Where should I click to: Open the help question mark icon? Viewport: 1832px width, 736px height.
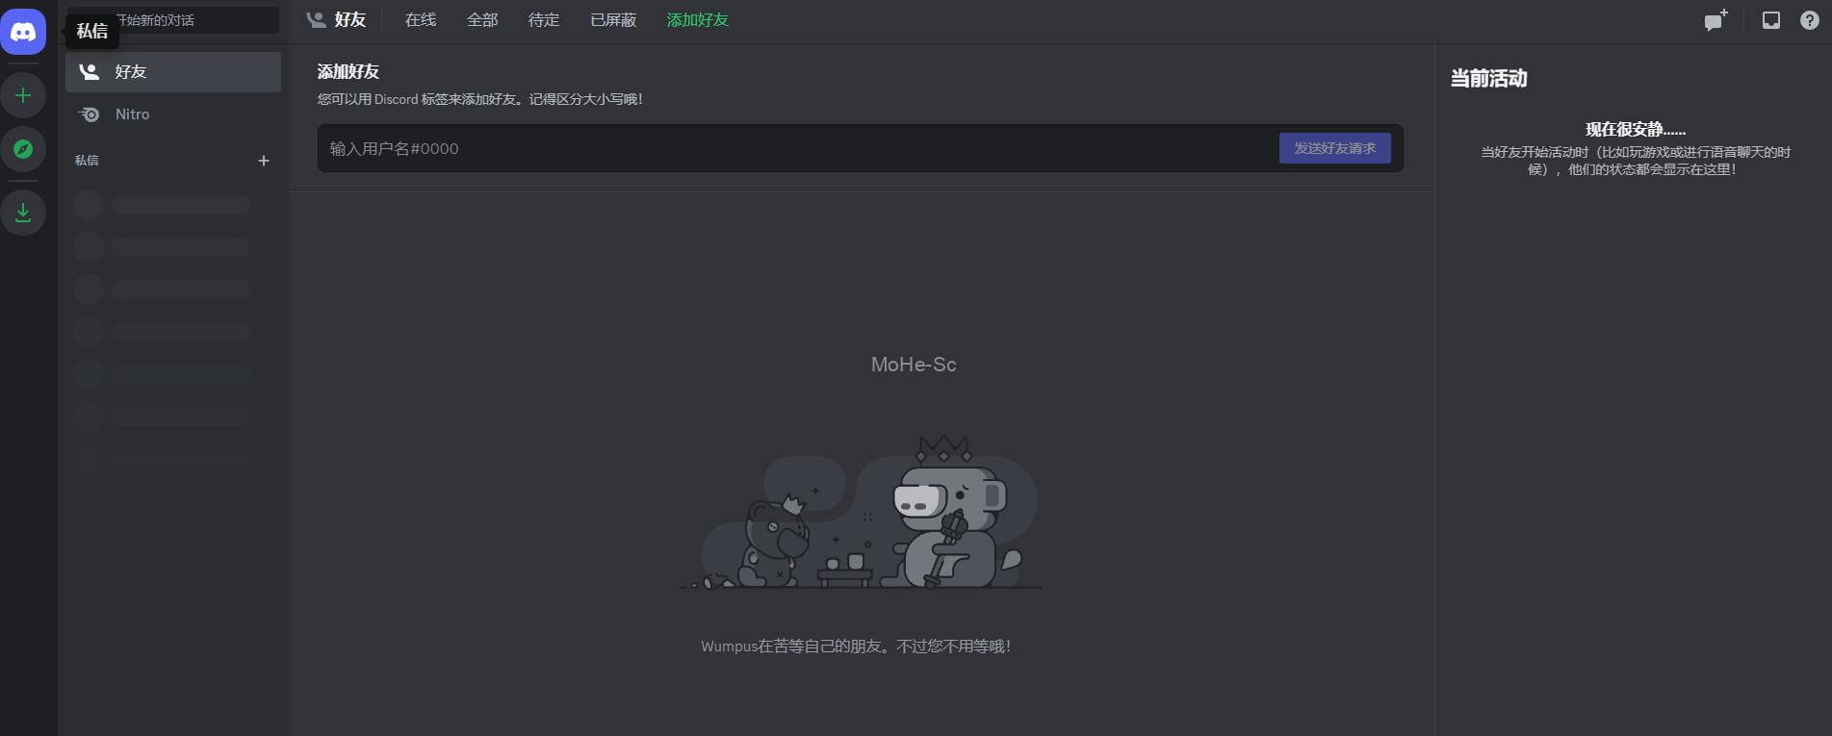pos(1809,20)
